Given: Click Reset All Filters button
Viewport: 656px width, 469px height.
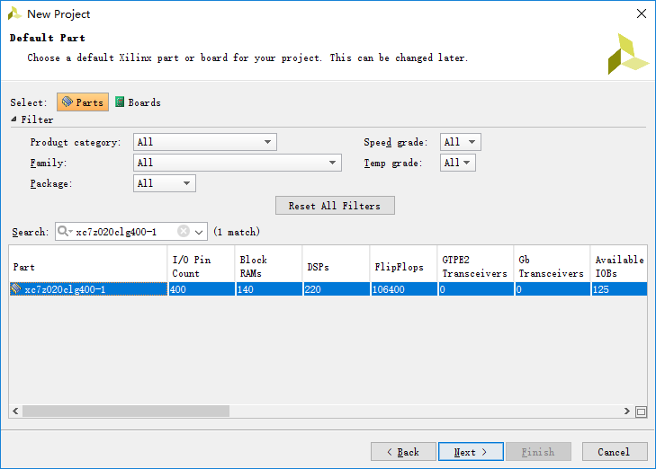Looking at the screenshot, I should [335, 206].
